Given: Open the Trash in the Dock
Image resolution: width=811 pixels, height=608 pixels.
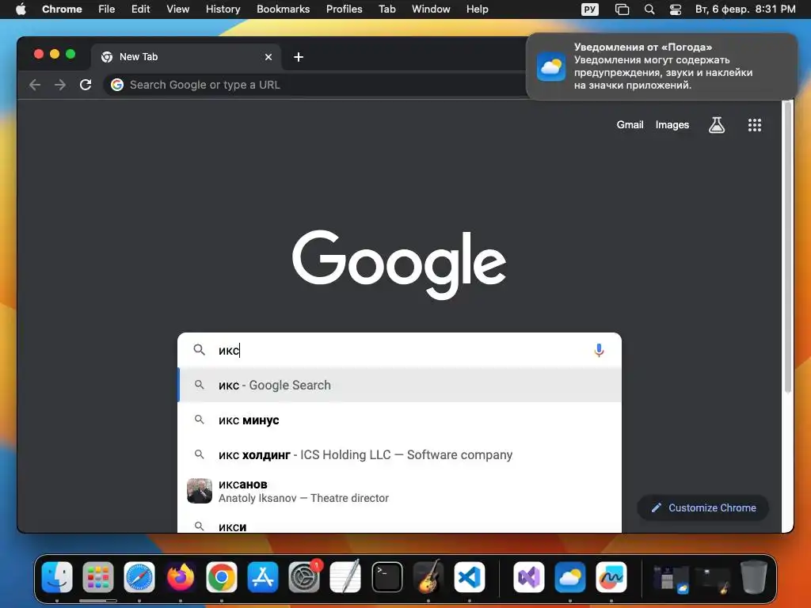Looking at the screenshot, I should [754, 577].
